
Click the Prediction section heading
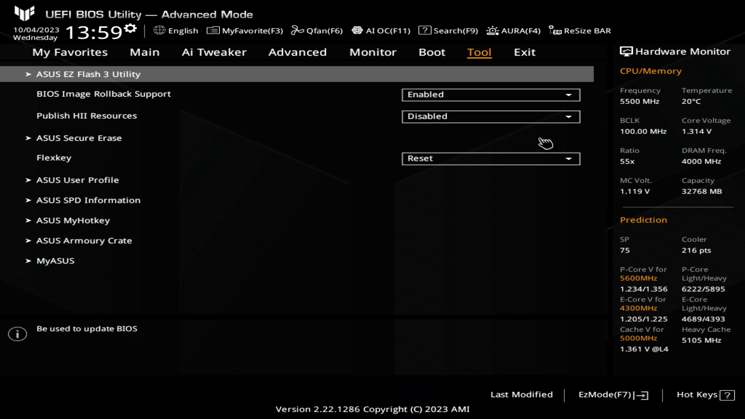643,220
